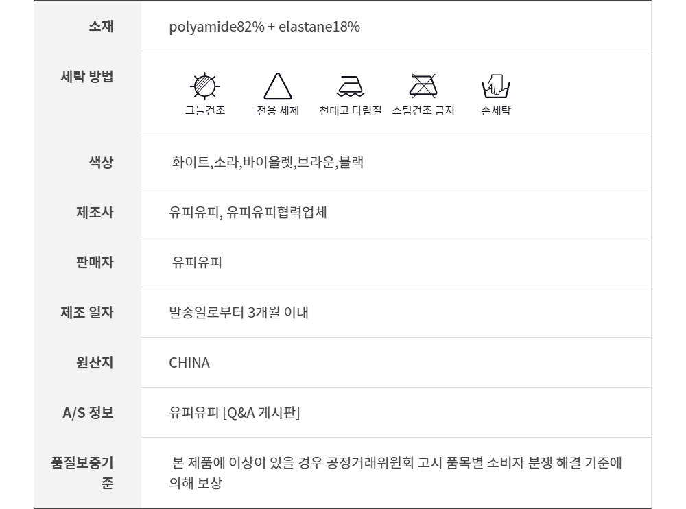The width and height of the screenshot is (686, 509).
Task: Click the 유피유피 [Q&A 게시판] text
Action: [235, 413]
